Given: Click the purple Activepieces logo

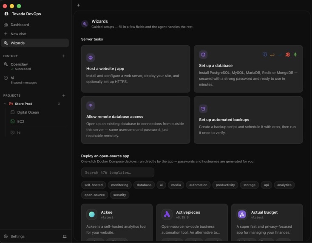Looking at the screenshot, I should point(167,214).
